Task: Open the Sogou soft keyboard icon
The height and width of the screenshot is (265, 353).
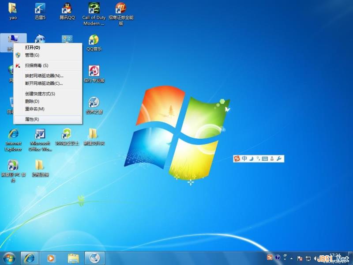Action: point(265,158)
